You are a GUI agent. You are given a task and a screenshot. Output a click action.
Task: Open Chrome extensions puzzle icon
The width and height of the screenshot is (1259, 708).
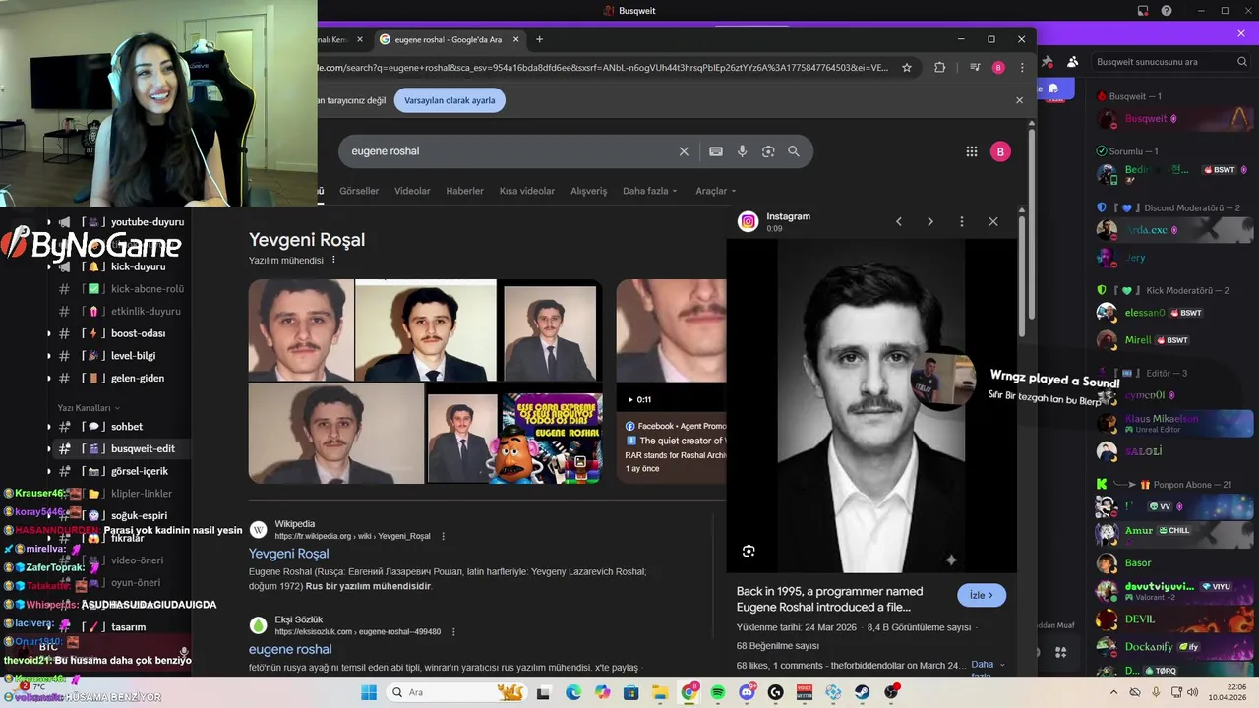pos(939,68)
